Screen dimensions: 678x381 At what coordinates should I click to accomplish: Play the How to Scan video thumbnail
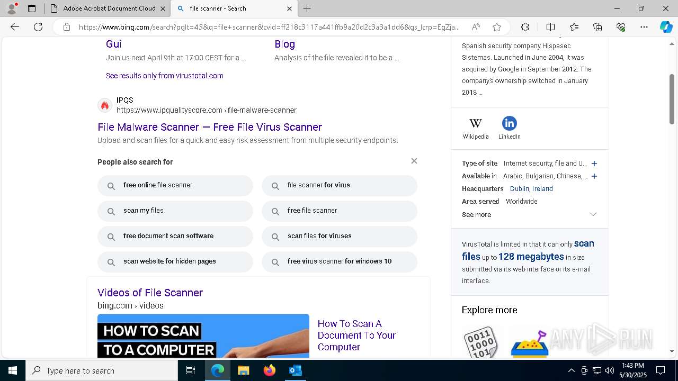tap(203, 336)
